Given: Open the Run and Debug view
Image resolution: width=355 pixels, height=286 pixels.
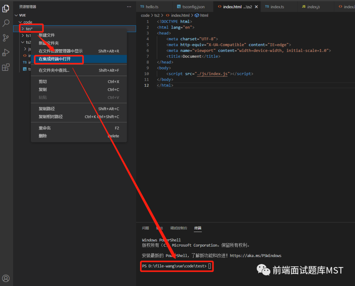Looking at the screenshot, I should (x=6, y=52).
